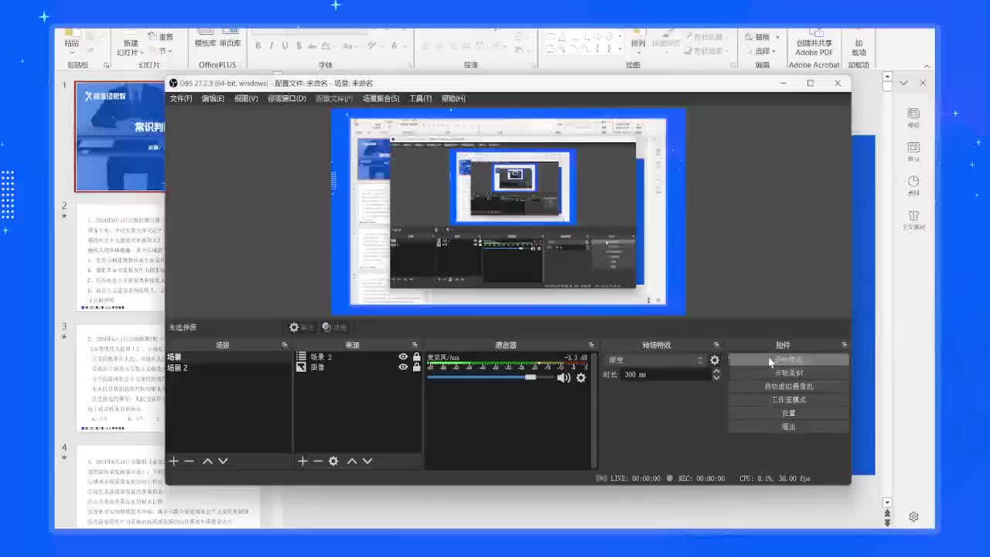Viewport: 990px width, 557px height.
Task: Add a new source with the plus icon
Action: tap(302, 461)
